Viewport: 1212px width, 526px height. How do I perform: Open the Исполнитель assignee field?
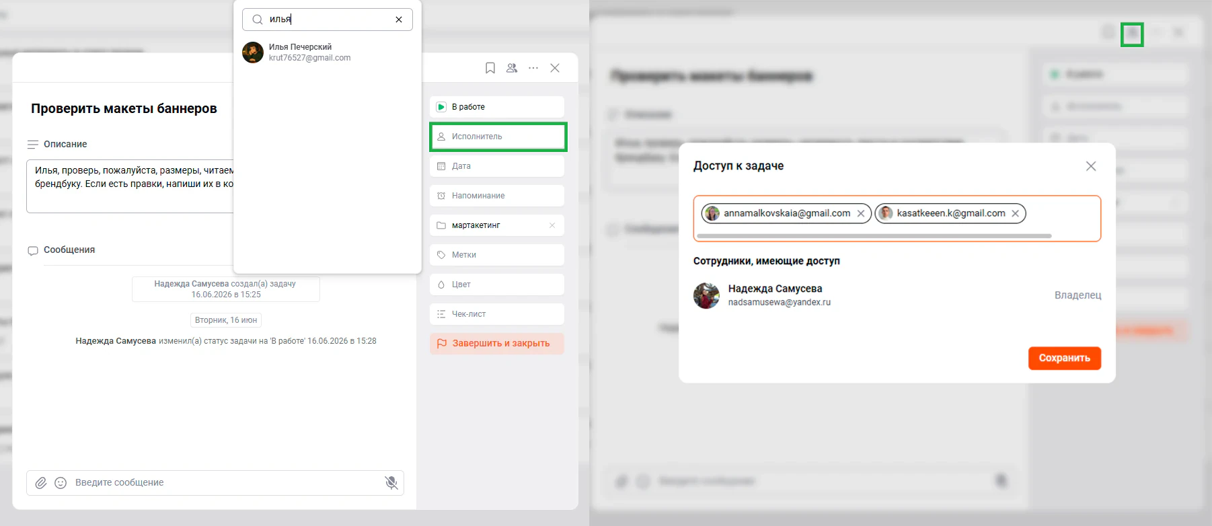point(497,137)
